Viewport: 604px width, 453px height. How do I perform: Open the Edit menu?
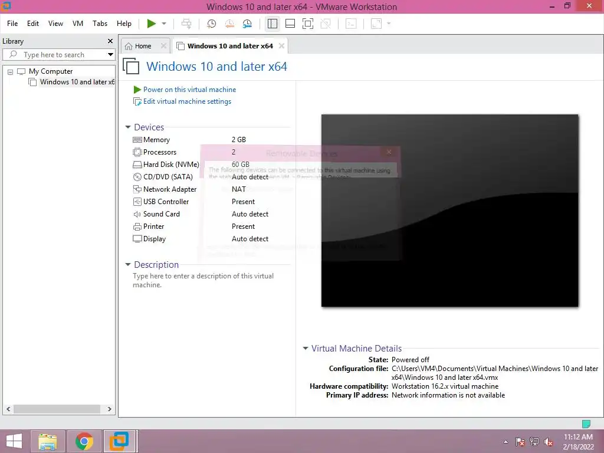tap(33, 24)
